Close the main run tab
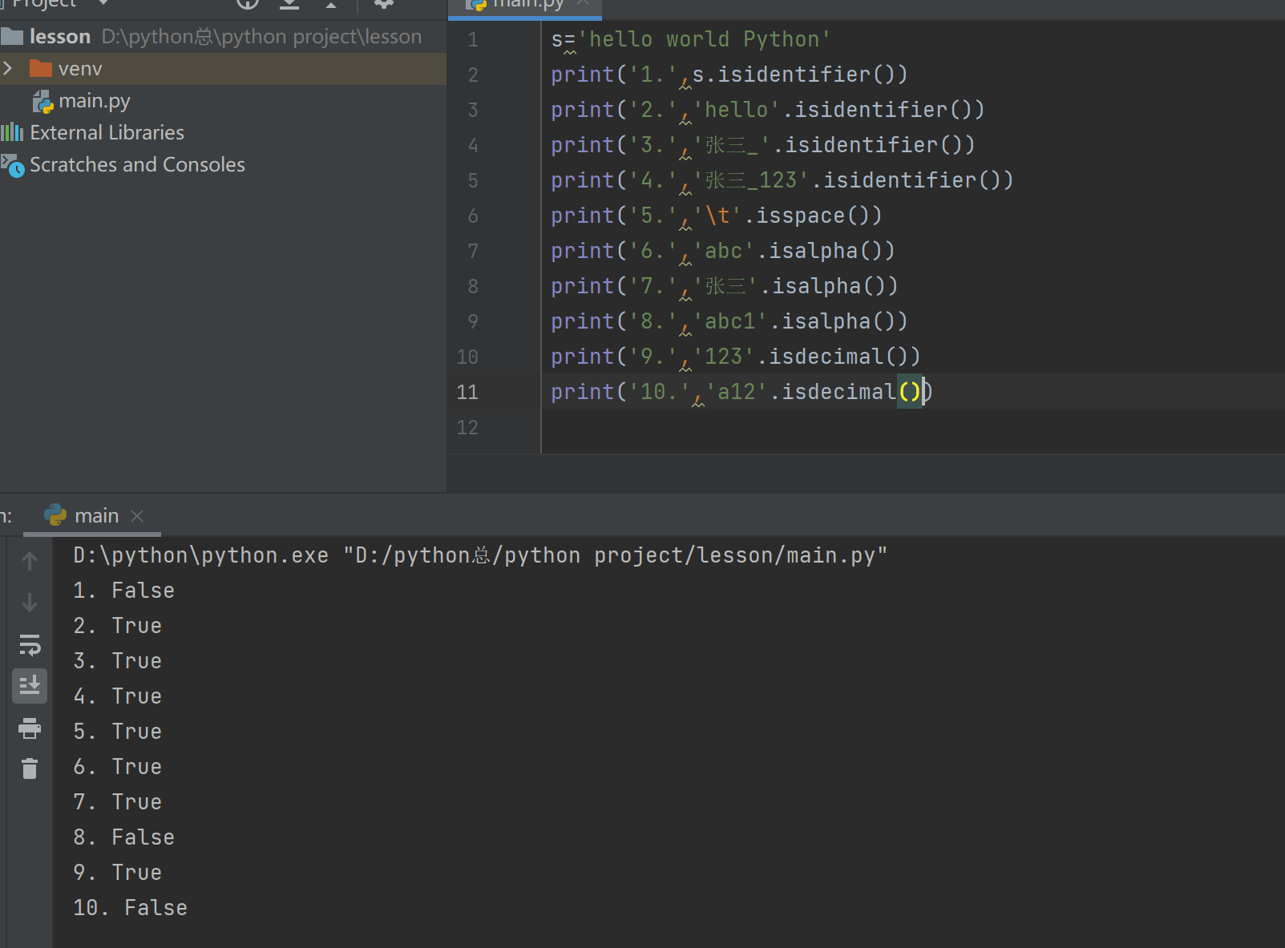Image resolution: width=1285 pixels, height=948 pixels. click(x=137, y=516)
